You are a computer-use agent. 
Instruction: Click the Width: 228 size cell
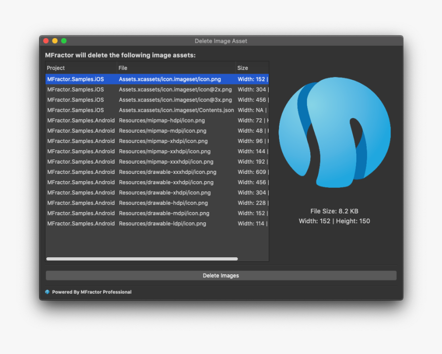(253, 203)
